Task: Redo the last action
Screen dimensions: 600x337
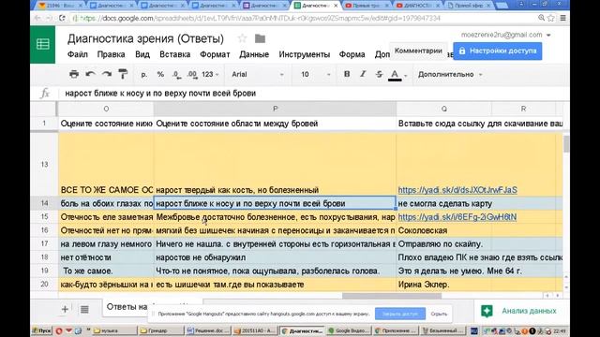Action: 107,74
